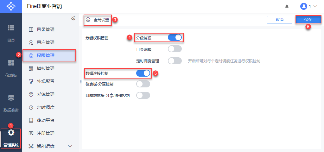Select 权限管理 in the menu
This screenshot has width=324, height=152.
(x=46, y=55)
